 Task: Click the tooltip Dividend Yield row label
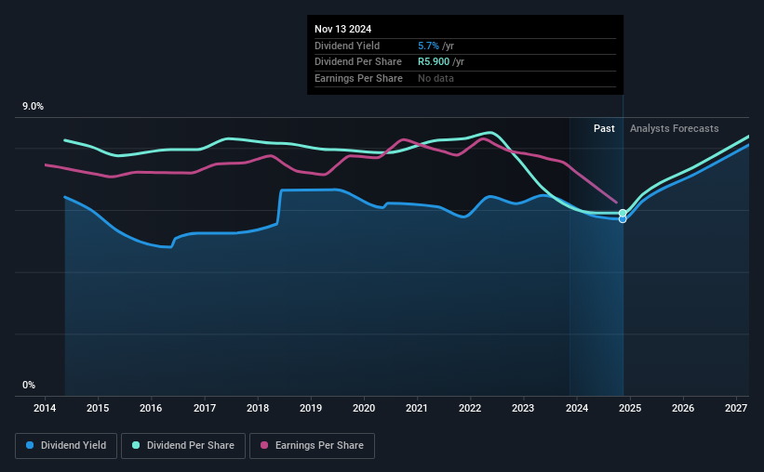tap(347, 46)
